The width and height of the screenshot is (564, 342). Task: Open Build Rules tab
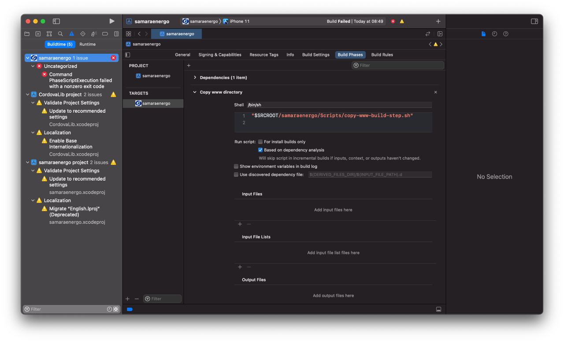[382, 55]
